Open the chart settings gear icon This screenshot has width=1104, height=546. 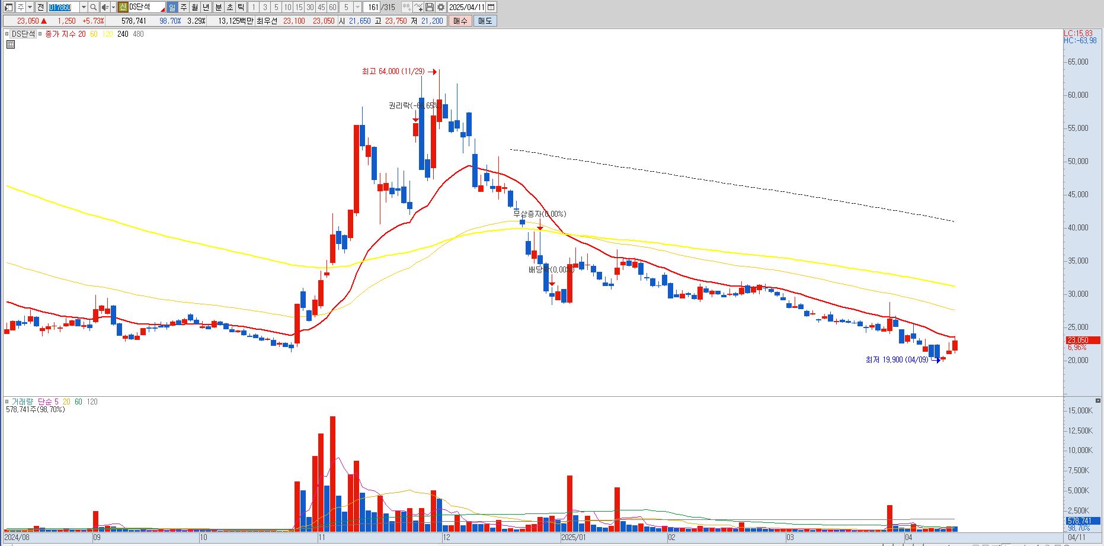[x=440, y=7]
